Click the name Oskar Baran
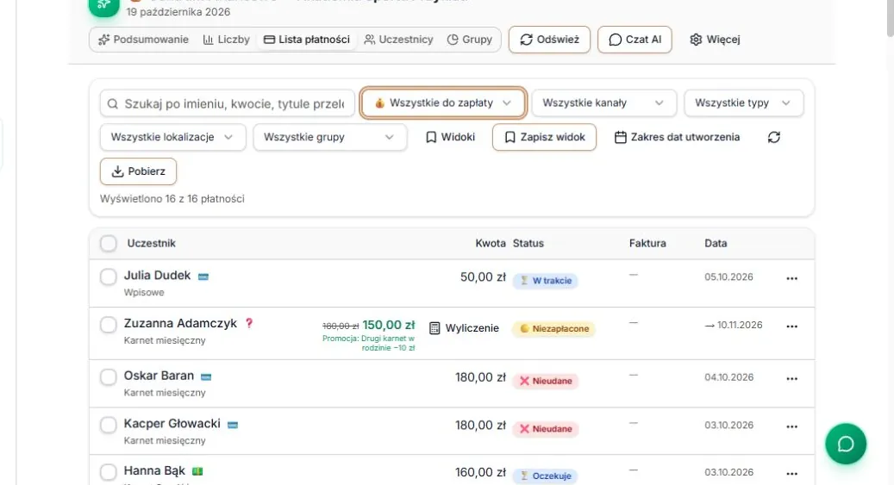 [x=159, y=376]
